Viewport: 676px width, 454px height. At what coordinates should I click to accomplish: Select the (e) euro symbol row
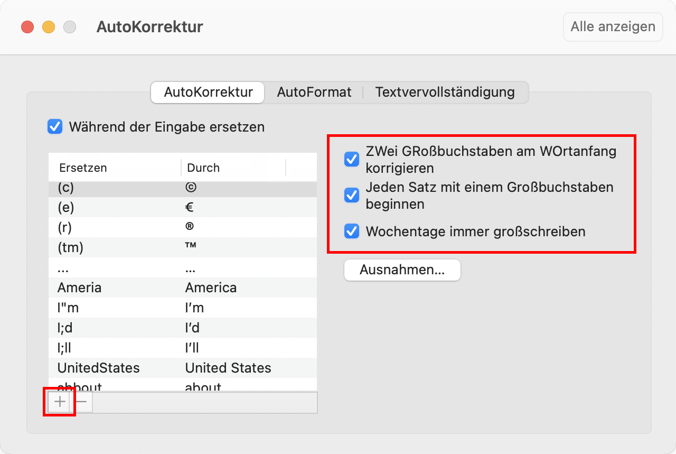[x=182, y=207]
